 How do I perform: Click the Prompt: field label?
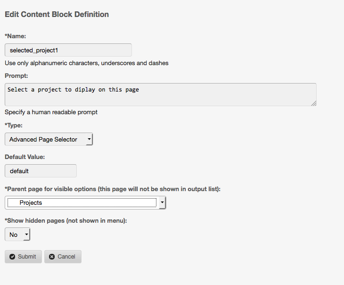tap(16, 75)
